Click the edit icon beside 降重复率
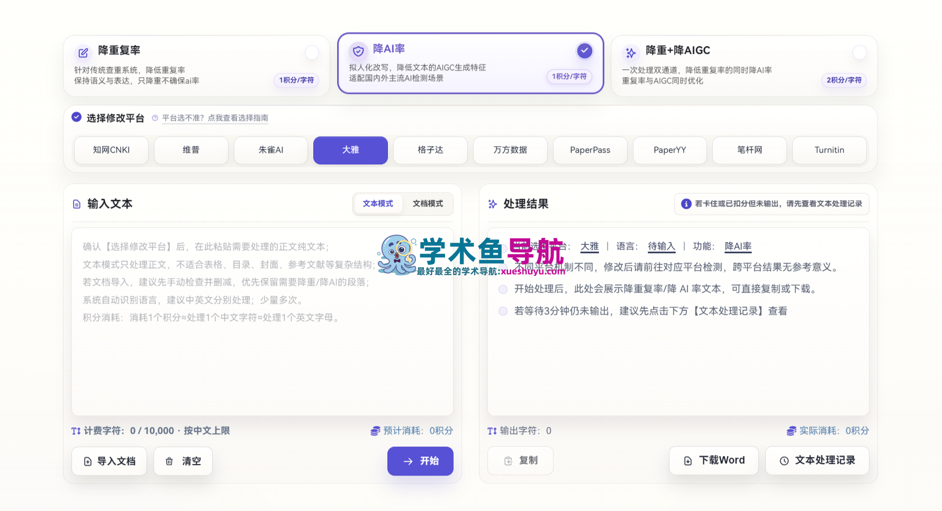This screenshot has width=942, height=511. click(83, 53)
